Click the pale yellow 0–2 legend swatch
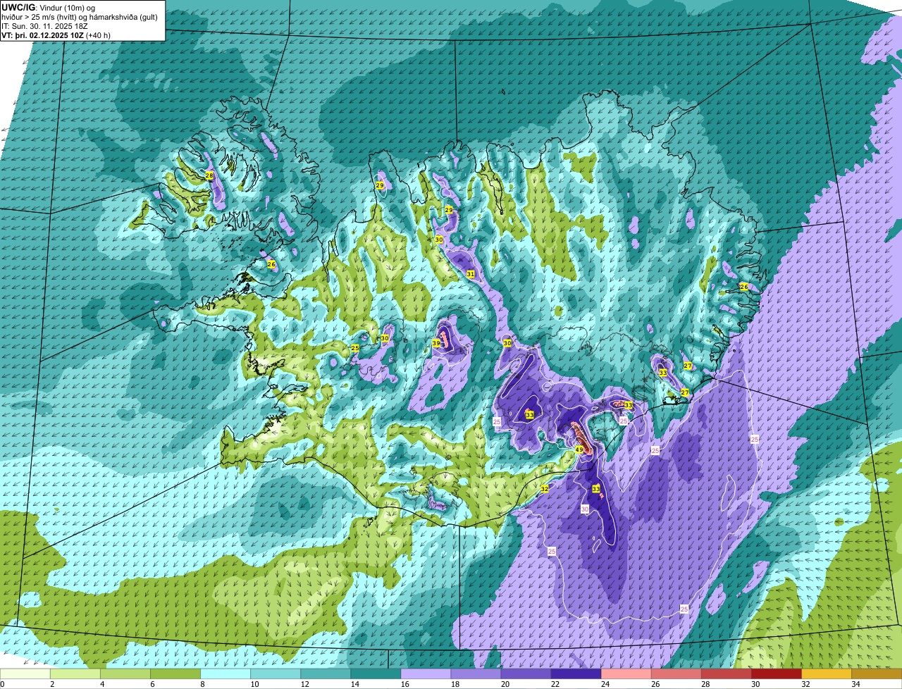The image size is (902, 689). click(25, 674)
